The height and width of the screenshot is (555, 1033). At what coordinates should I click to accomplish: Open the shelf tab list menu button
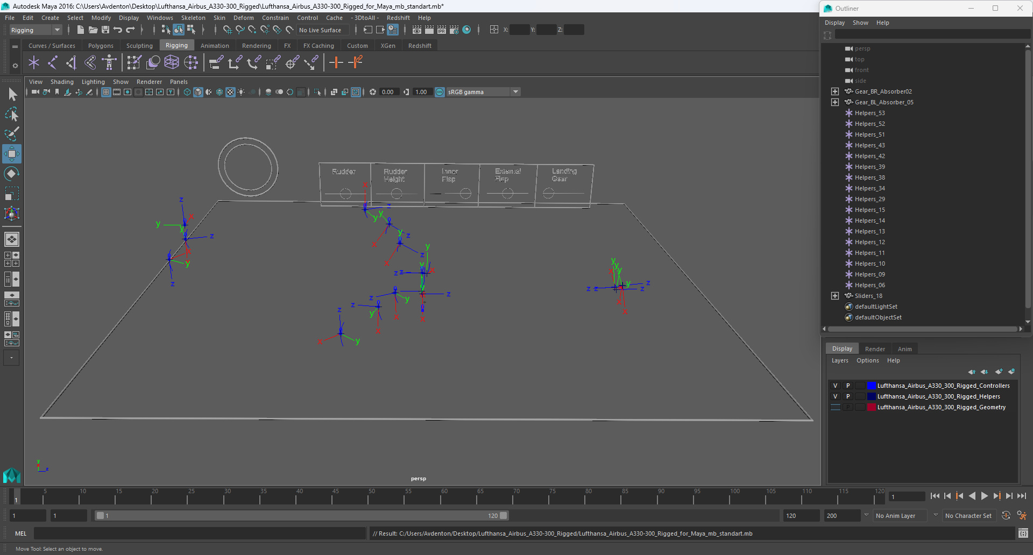(x=15, y=46)
